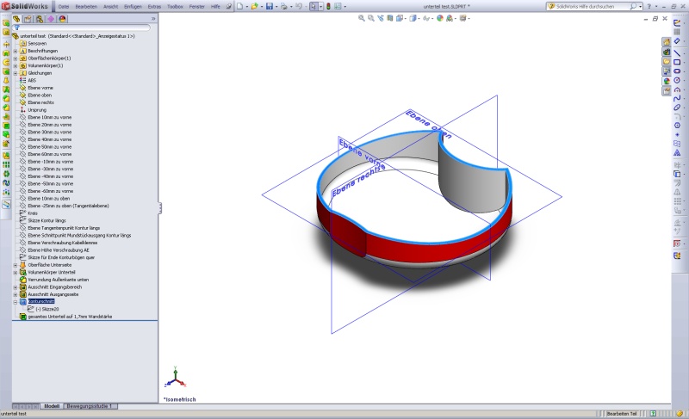The image size is (689, 419).
Task: Open the Extras menu
Action: tap(154, 6)
